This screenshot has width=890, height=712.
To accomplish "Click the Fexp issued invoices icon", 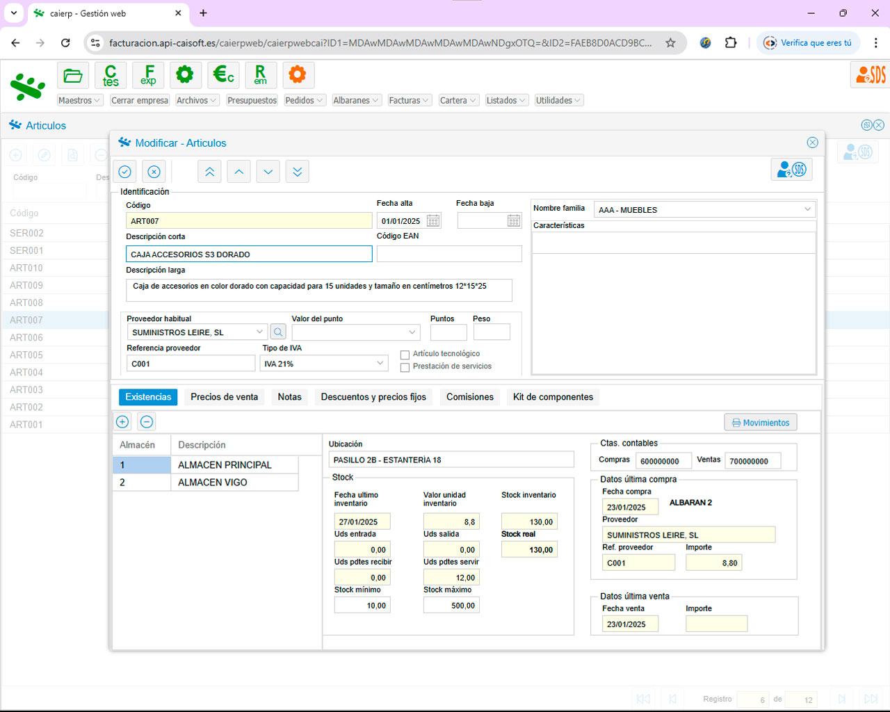I will [148, 75].
